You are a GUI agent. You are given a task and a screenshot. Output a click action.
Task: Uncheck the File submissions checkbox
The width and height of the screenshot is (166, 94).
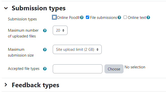coord(87,17)
